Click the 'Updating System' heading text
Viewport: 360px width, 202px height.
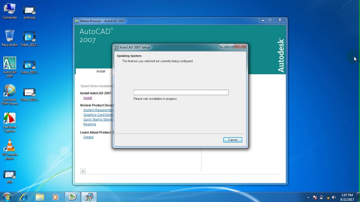coord(129,56)
